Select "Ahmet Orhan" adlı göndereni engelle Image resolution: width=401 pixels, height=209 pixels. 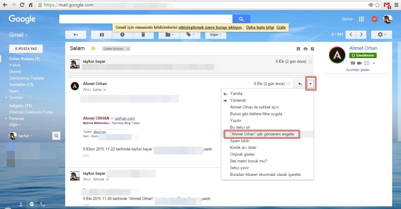pos(262,134)
